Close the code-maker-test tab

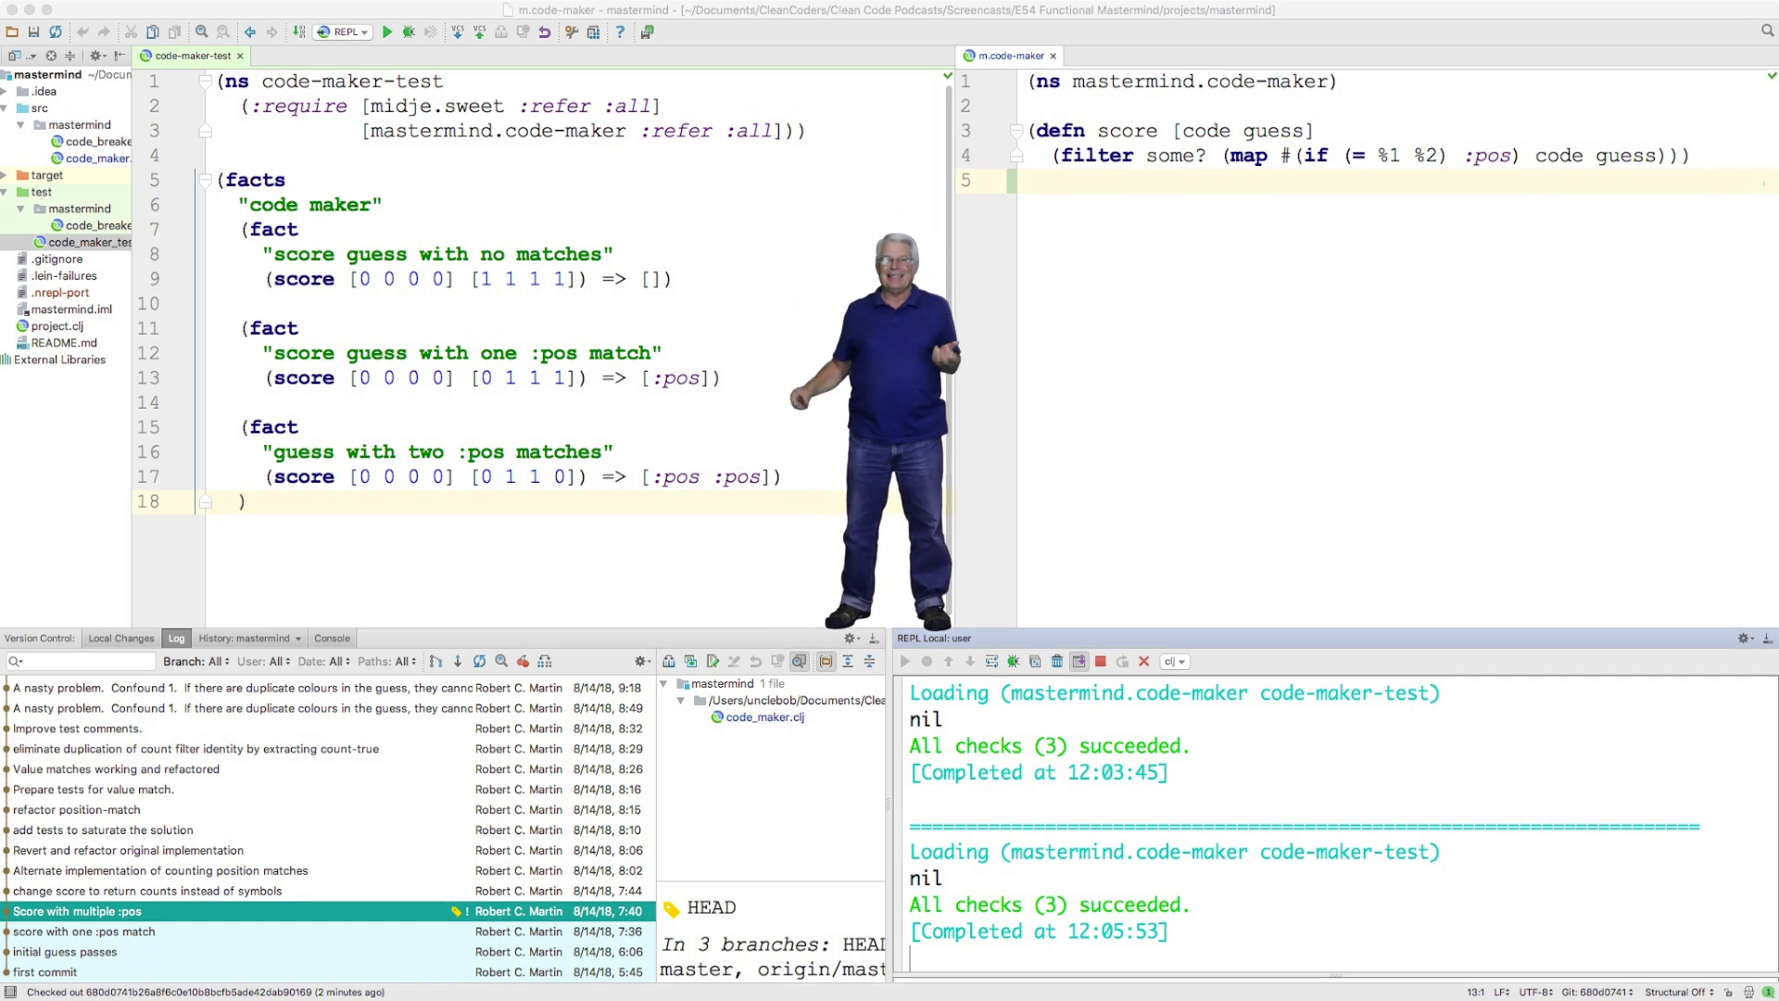coord(240,56)
